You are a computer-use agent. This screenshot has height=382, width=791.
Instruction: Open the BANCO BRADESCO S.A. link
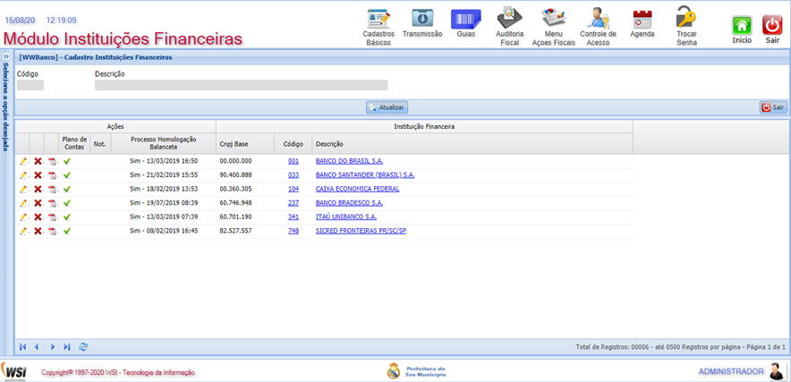point(349,203)
